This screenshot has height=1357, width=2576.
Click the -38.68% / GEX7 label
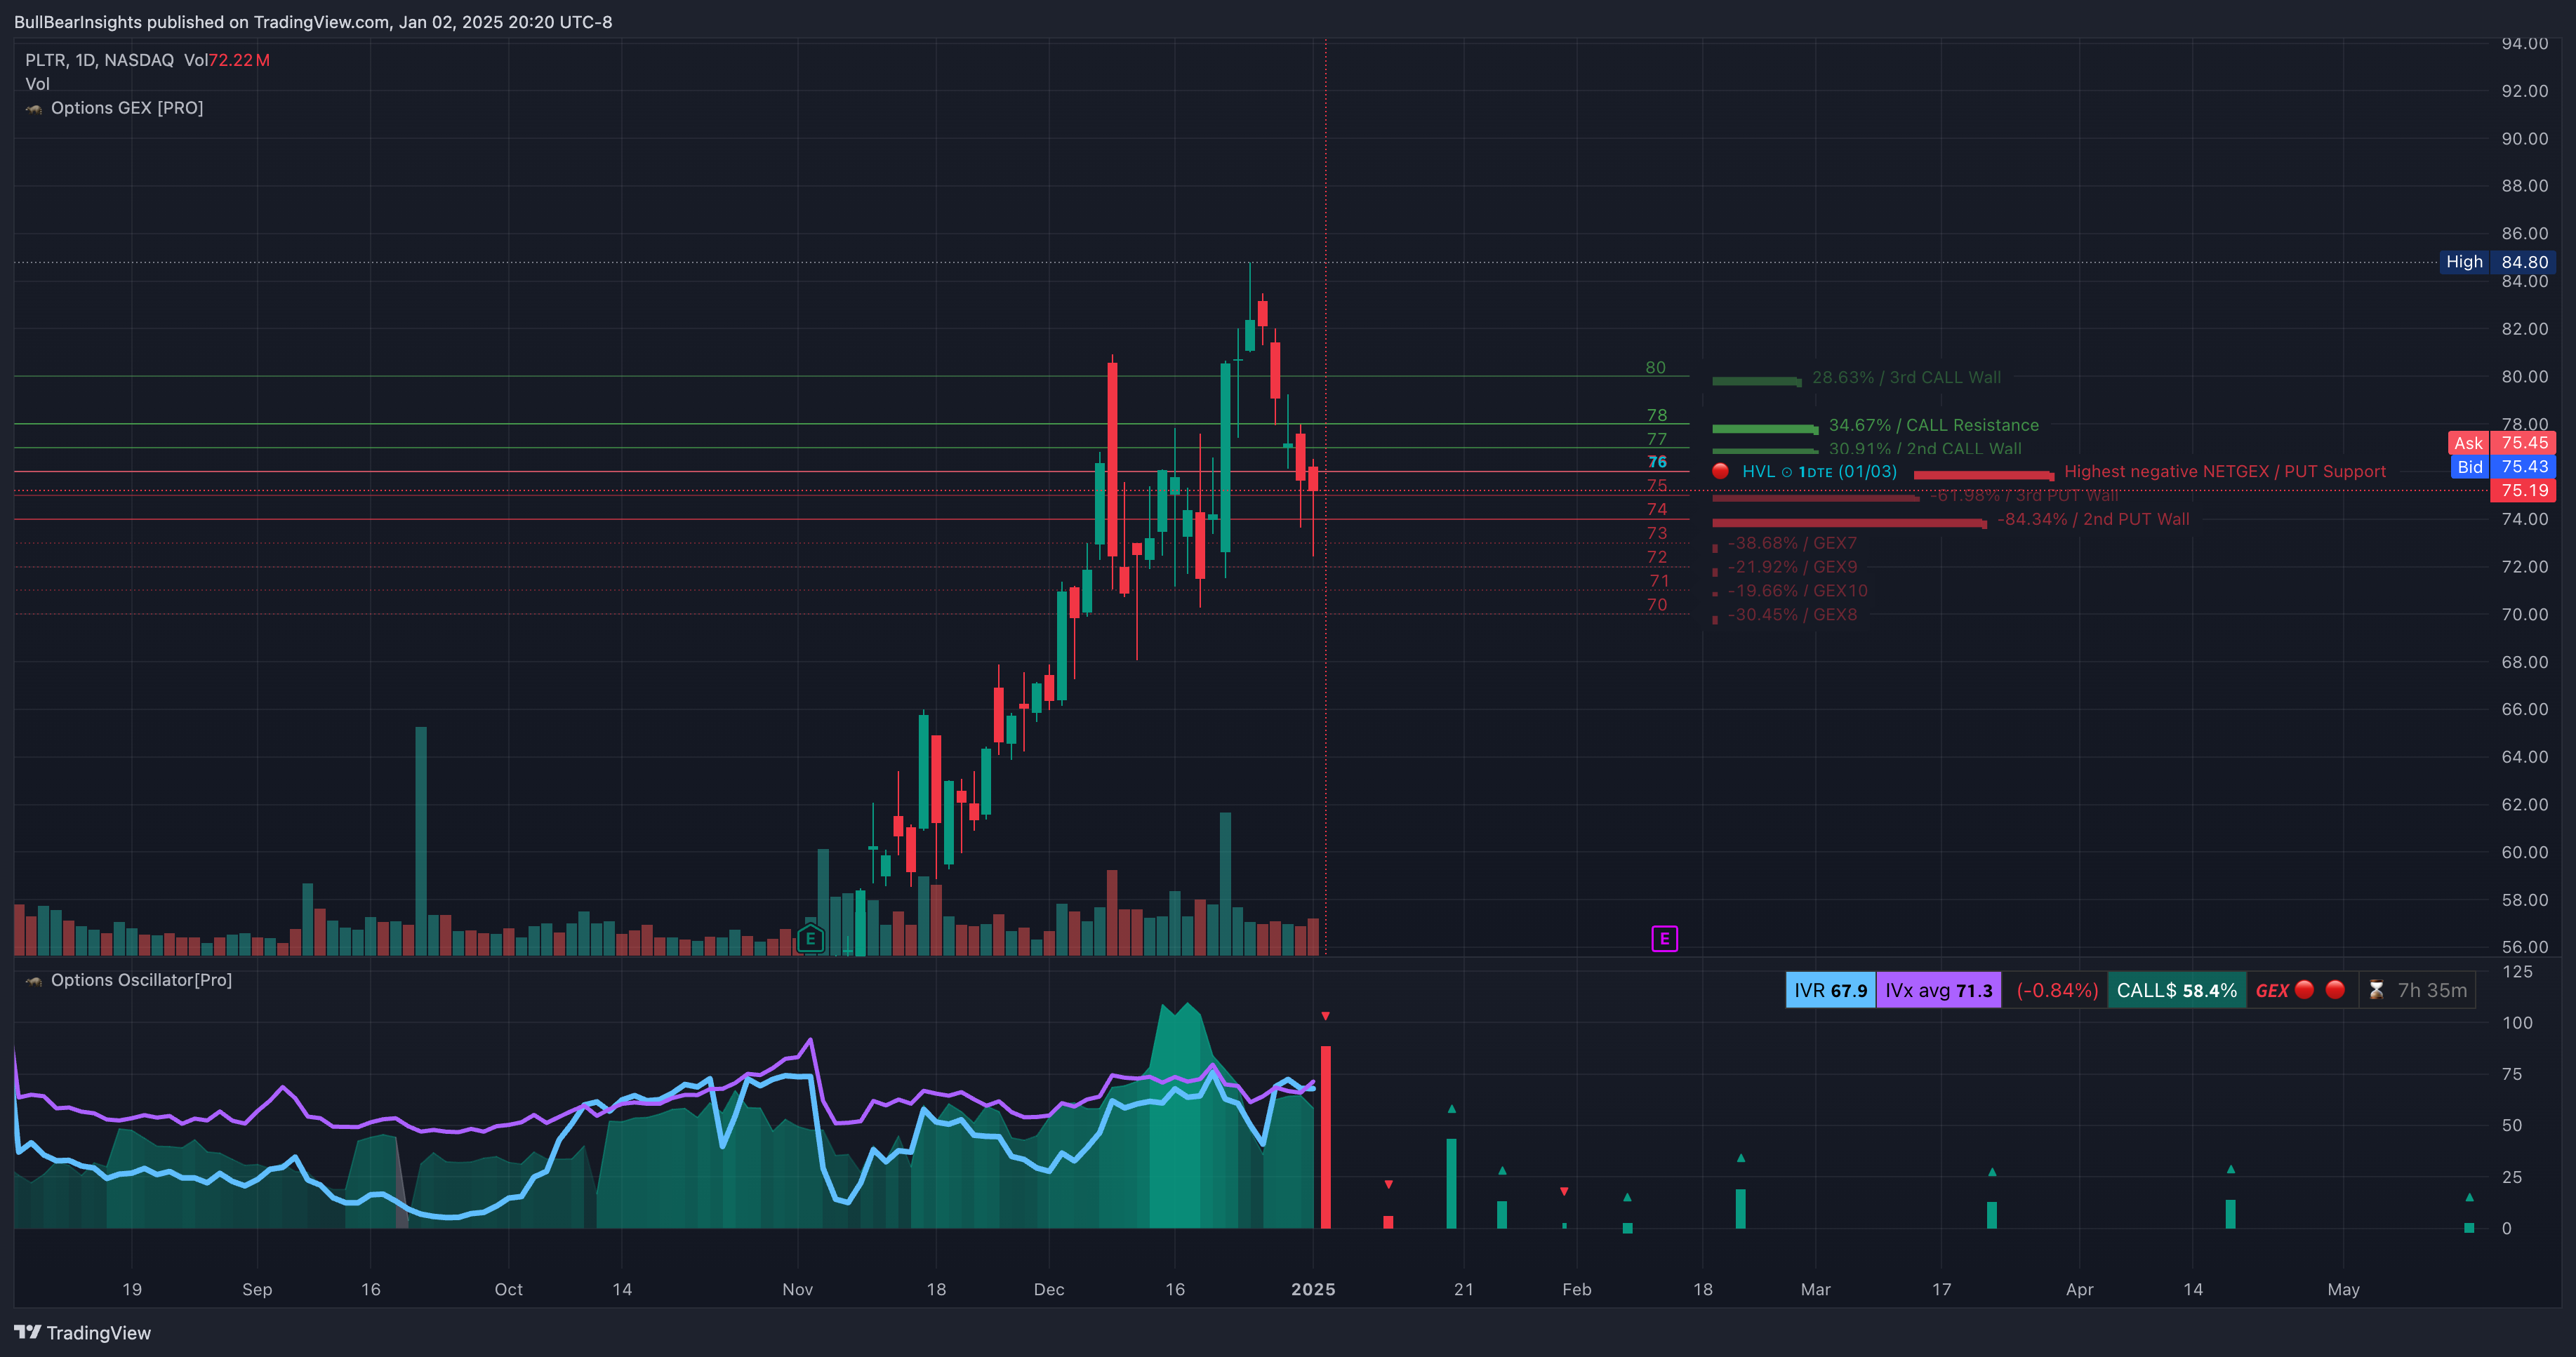[1792, 543]
